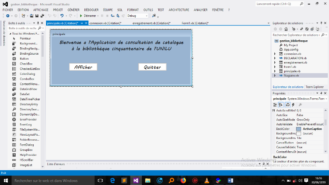Select the Button control in toolbox
The image size is (329, 185).
coord(24,58)
